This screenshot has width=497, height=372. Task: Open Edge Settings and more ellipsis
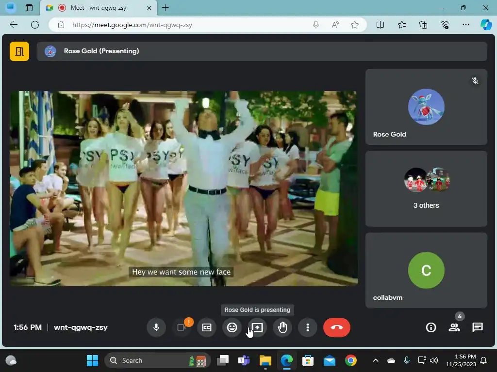click(x=465, y=25)
